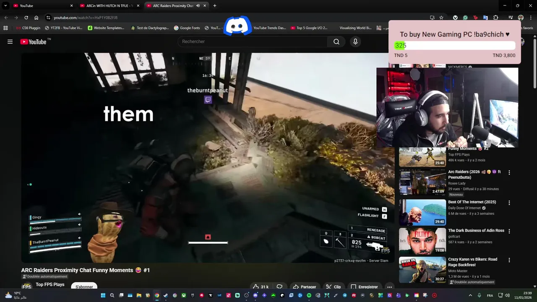Open Windows taskbar search icon

click(x=112, y=295)
